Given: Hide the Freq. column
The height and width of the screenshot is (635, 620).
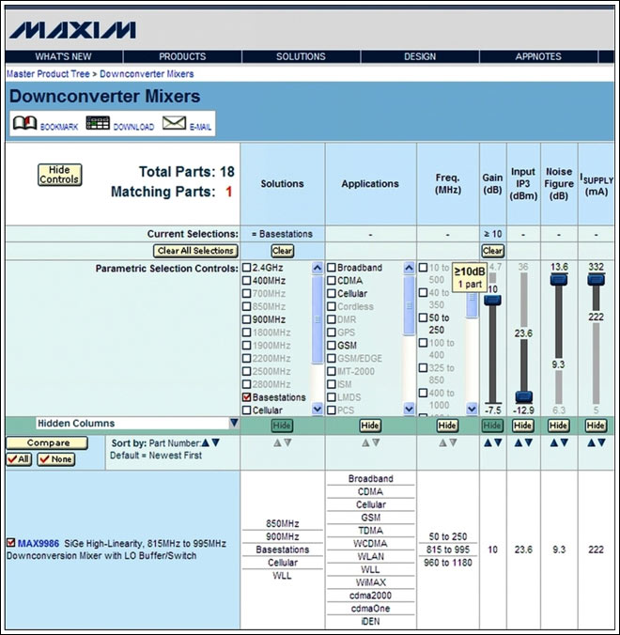Looking at the screenshot, I should pos(447,426).
